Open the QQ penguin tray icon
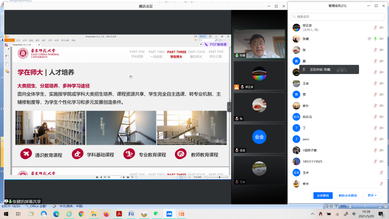Screen dimensions: 389x219 (x=321, y=214)
